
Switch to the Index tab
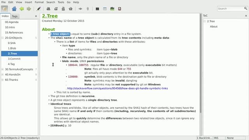pyautogui.click(x=5, y=16)
